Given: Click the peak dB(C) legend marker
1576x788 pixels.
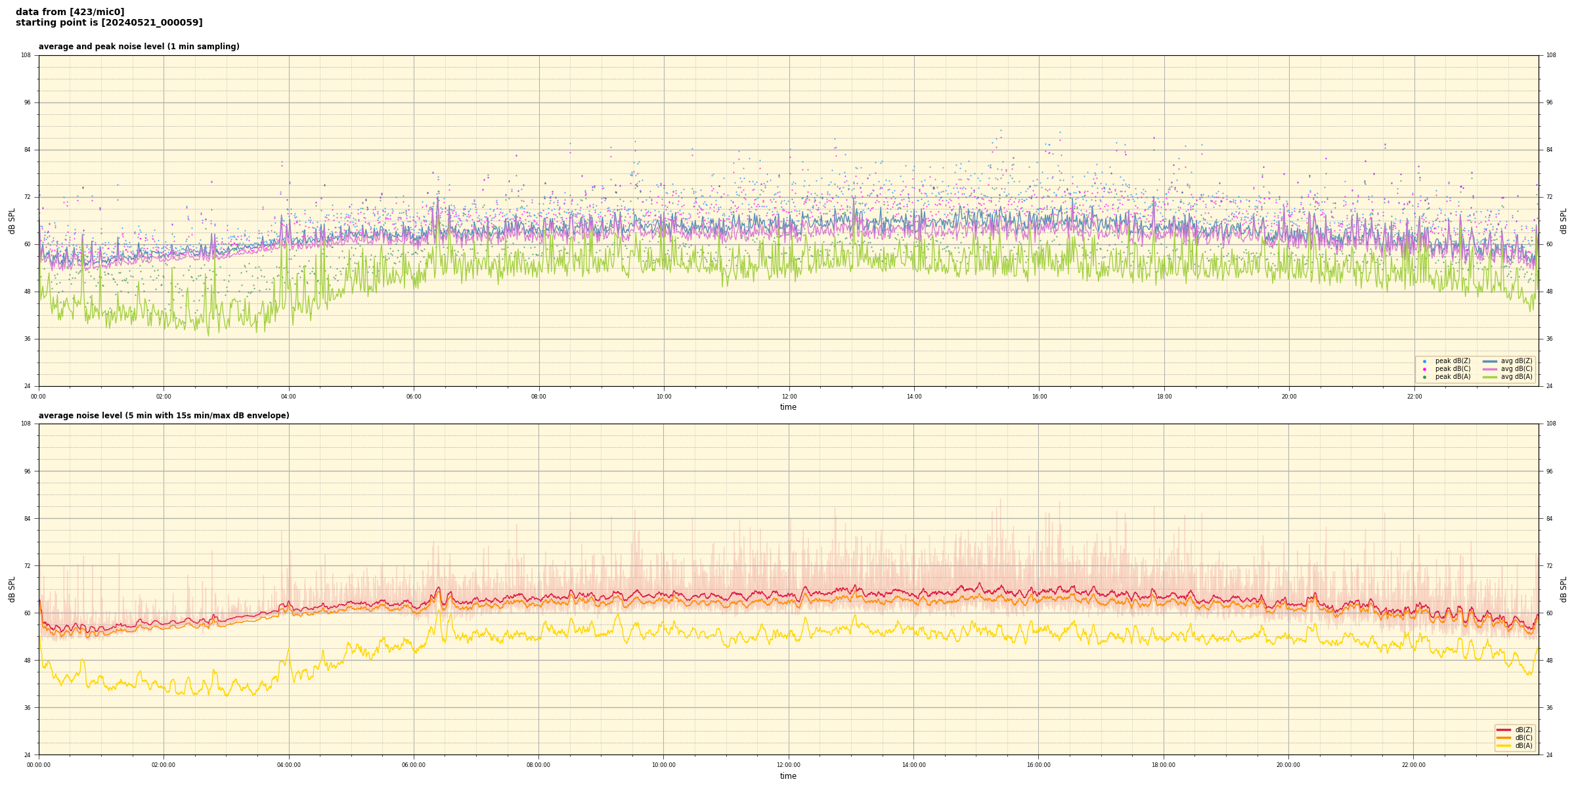Looking at the screenshot, I should (x=1424, y=369).
